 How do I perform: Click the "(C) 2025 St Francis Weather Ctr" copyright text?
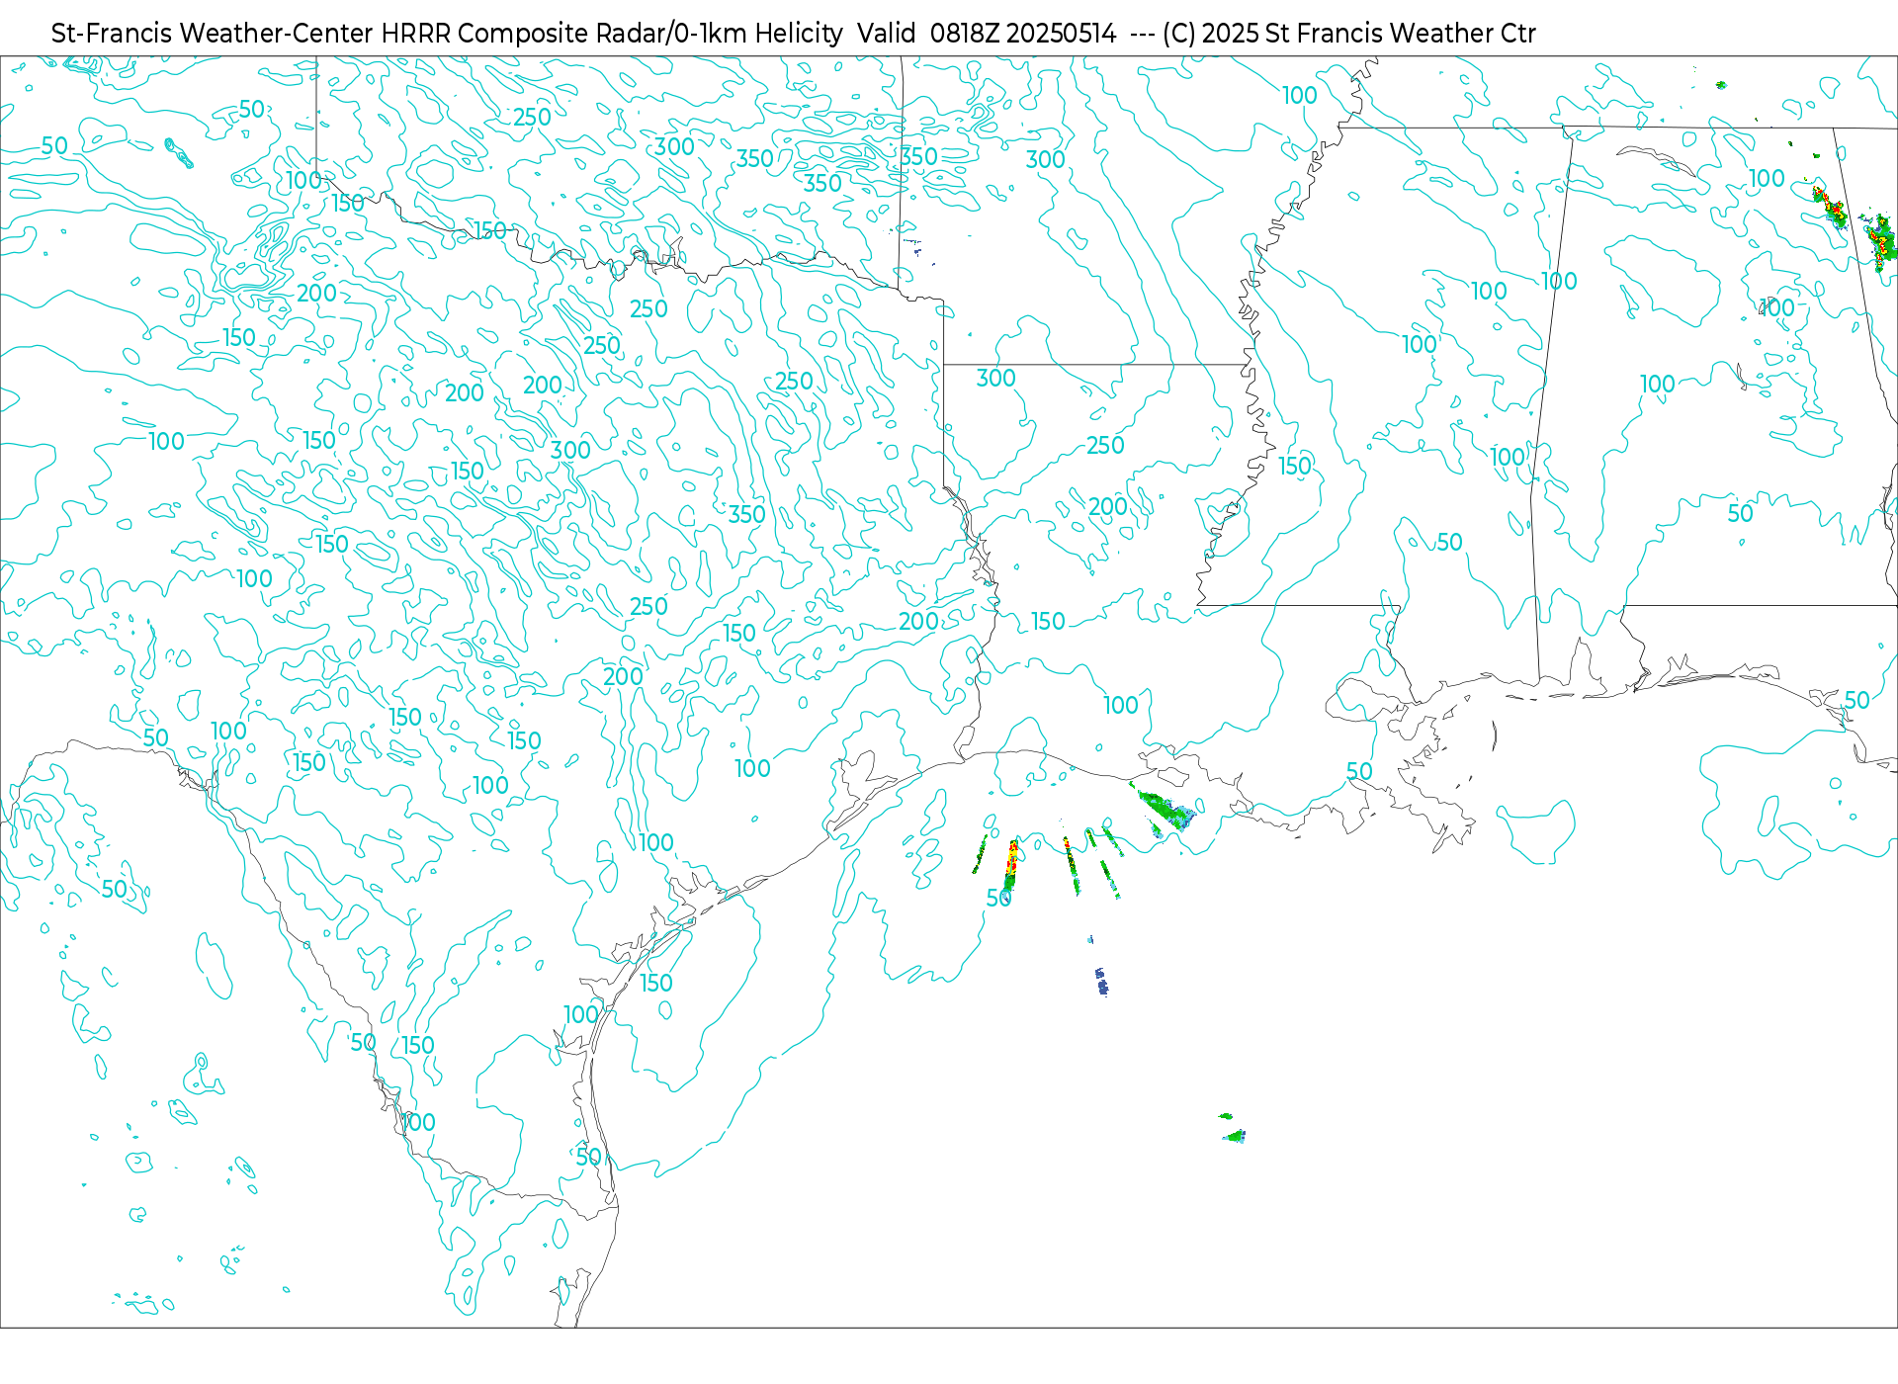[1348, 34]
